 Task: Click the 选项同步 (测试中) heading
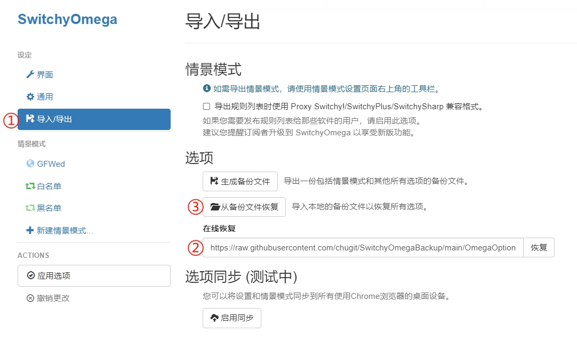coord(241,277)
